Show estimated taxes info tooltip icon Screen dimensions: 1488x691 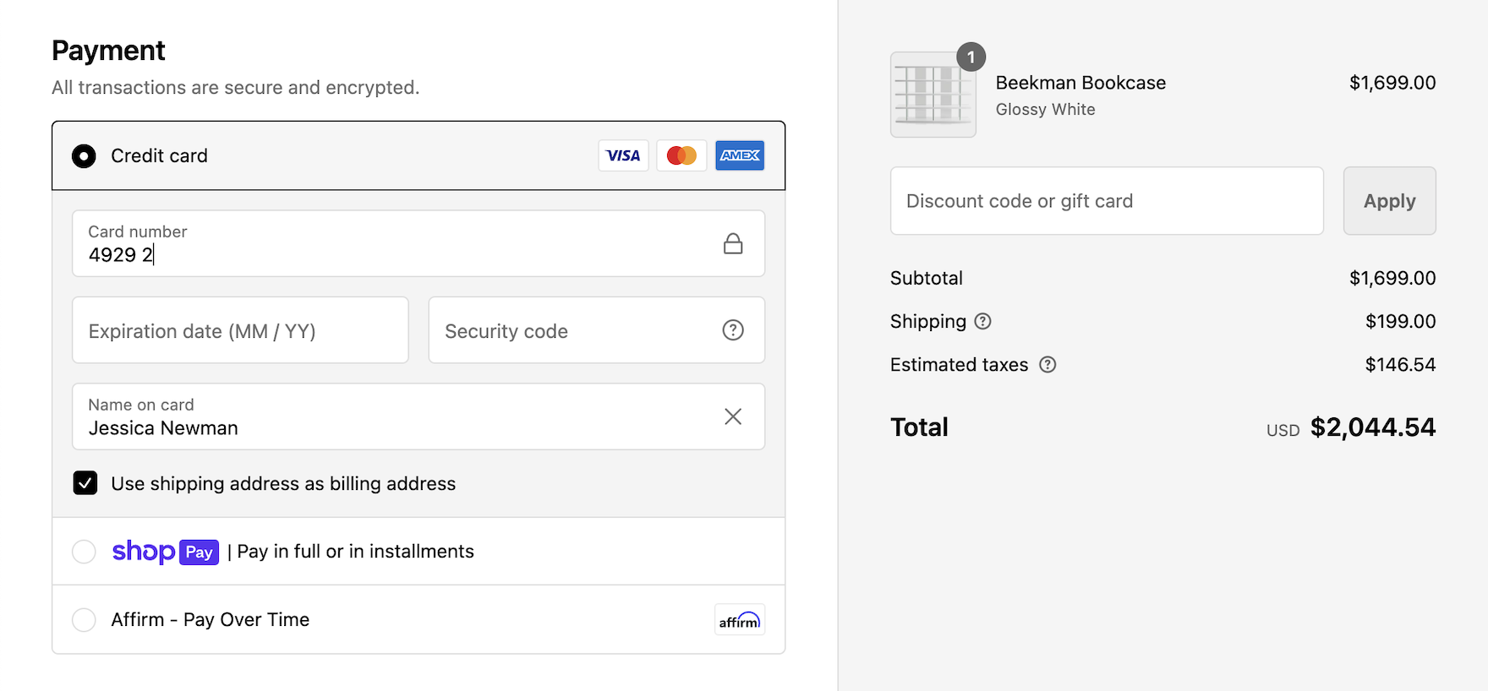[x=1048, y=364]
